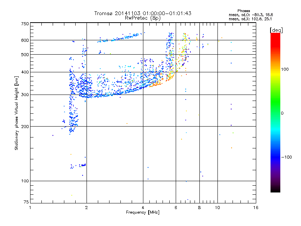Click the "300" height tick label
This screenshot has height=226, width=301.
(25, 95)
